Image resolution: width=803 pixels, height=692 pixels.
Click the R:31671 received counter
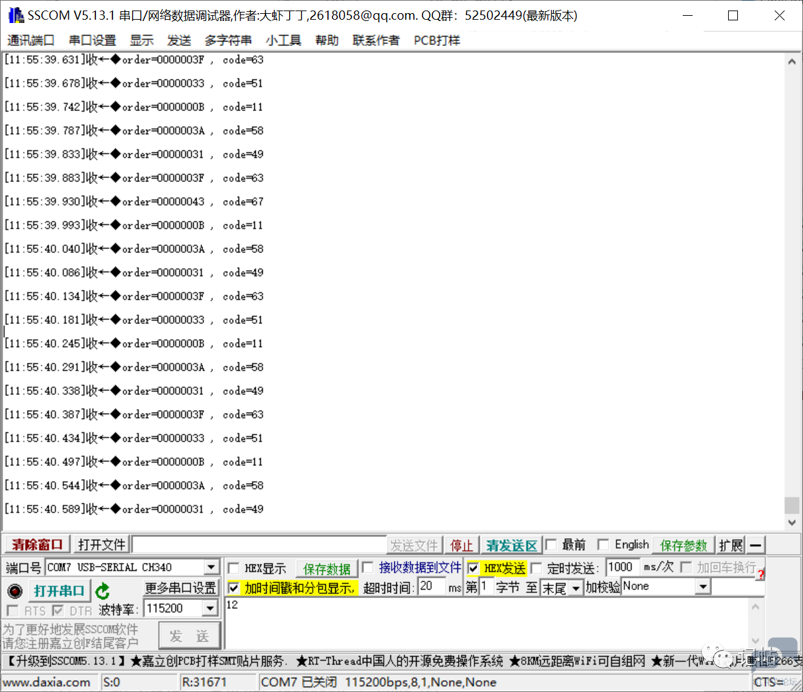[x=204, y=682]
